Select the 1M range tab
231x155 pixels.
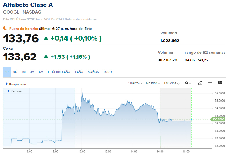click(24, 72)
